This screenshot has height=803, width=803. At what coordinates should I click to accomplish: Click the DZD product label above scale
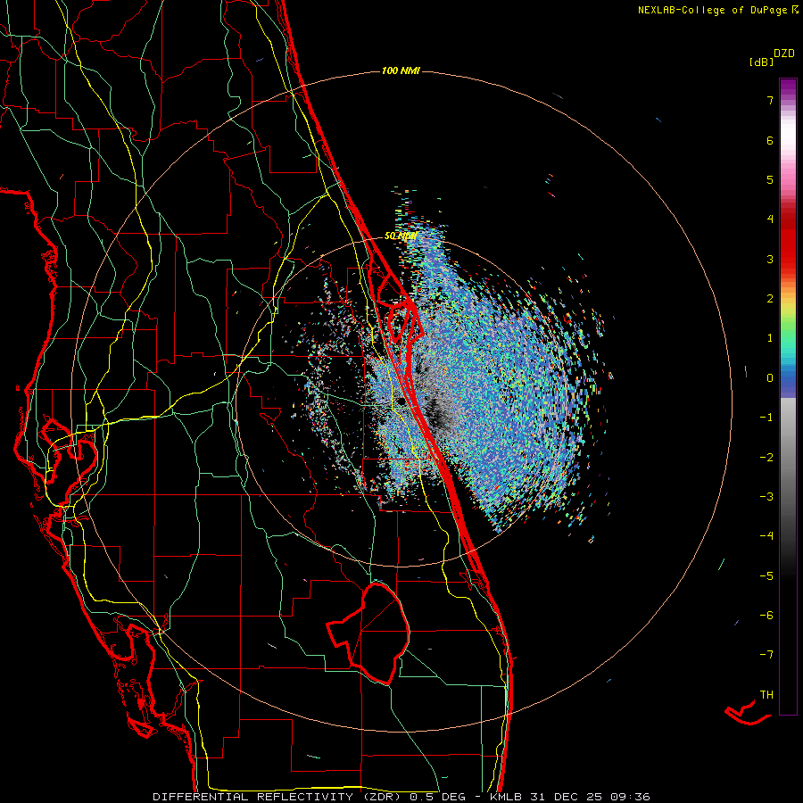click(x=784, y=54)
